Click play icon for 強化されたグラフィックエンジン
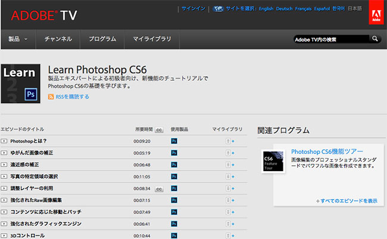This screenshot has height=239, width=387. [x=4, y=224]
